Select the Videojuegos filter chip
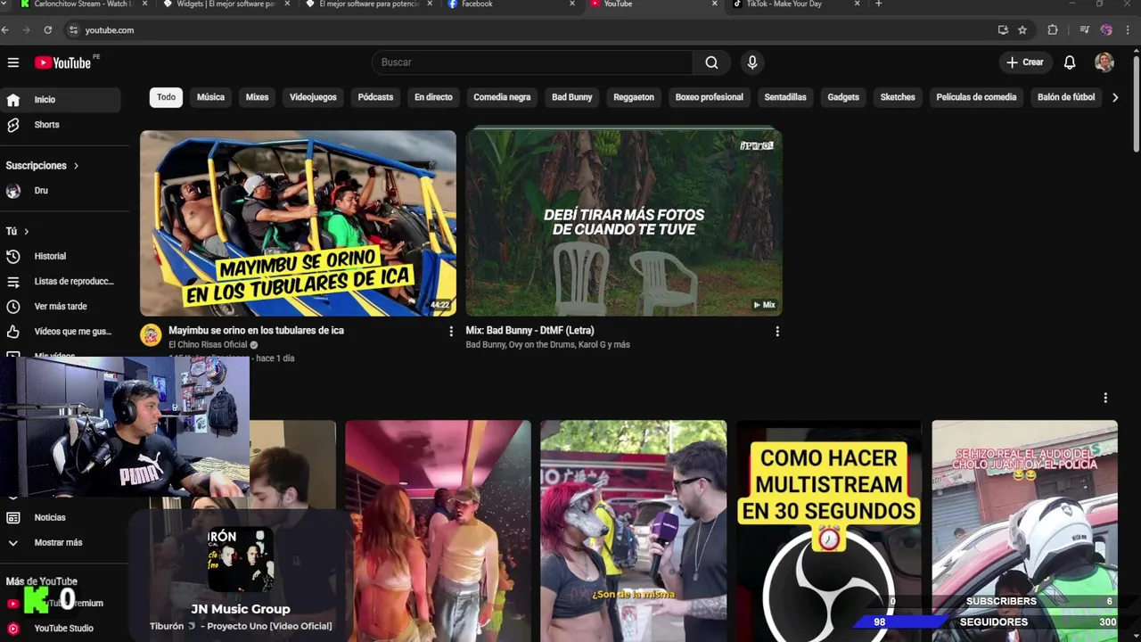The image size is (1141, 642). (x=313, y=97)
